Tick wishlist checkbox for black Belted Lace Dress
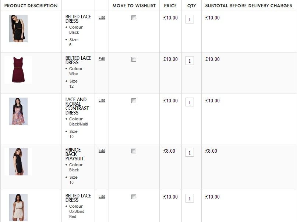This screenshot has height=222, width=297. point(134,18)
